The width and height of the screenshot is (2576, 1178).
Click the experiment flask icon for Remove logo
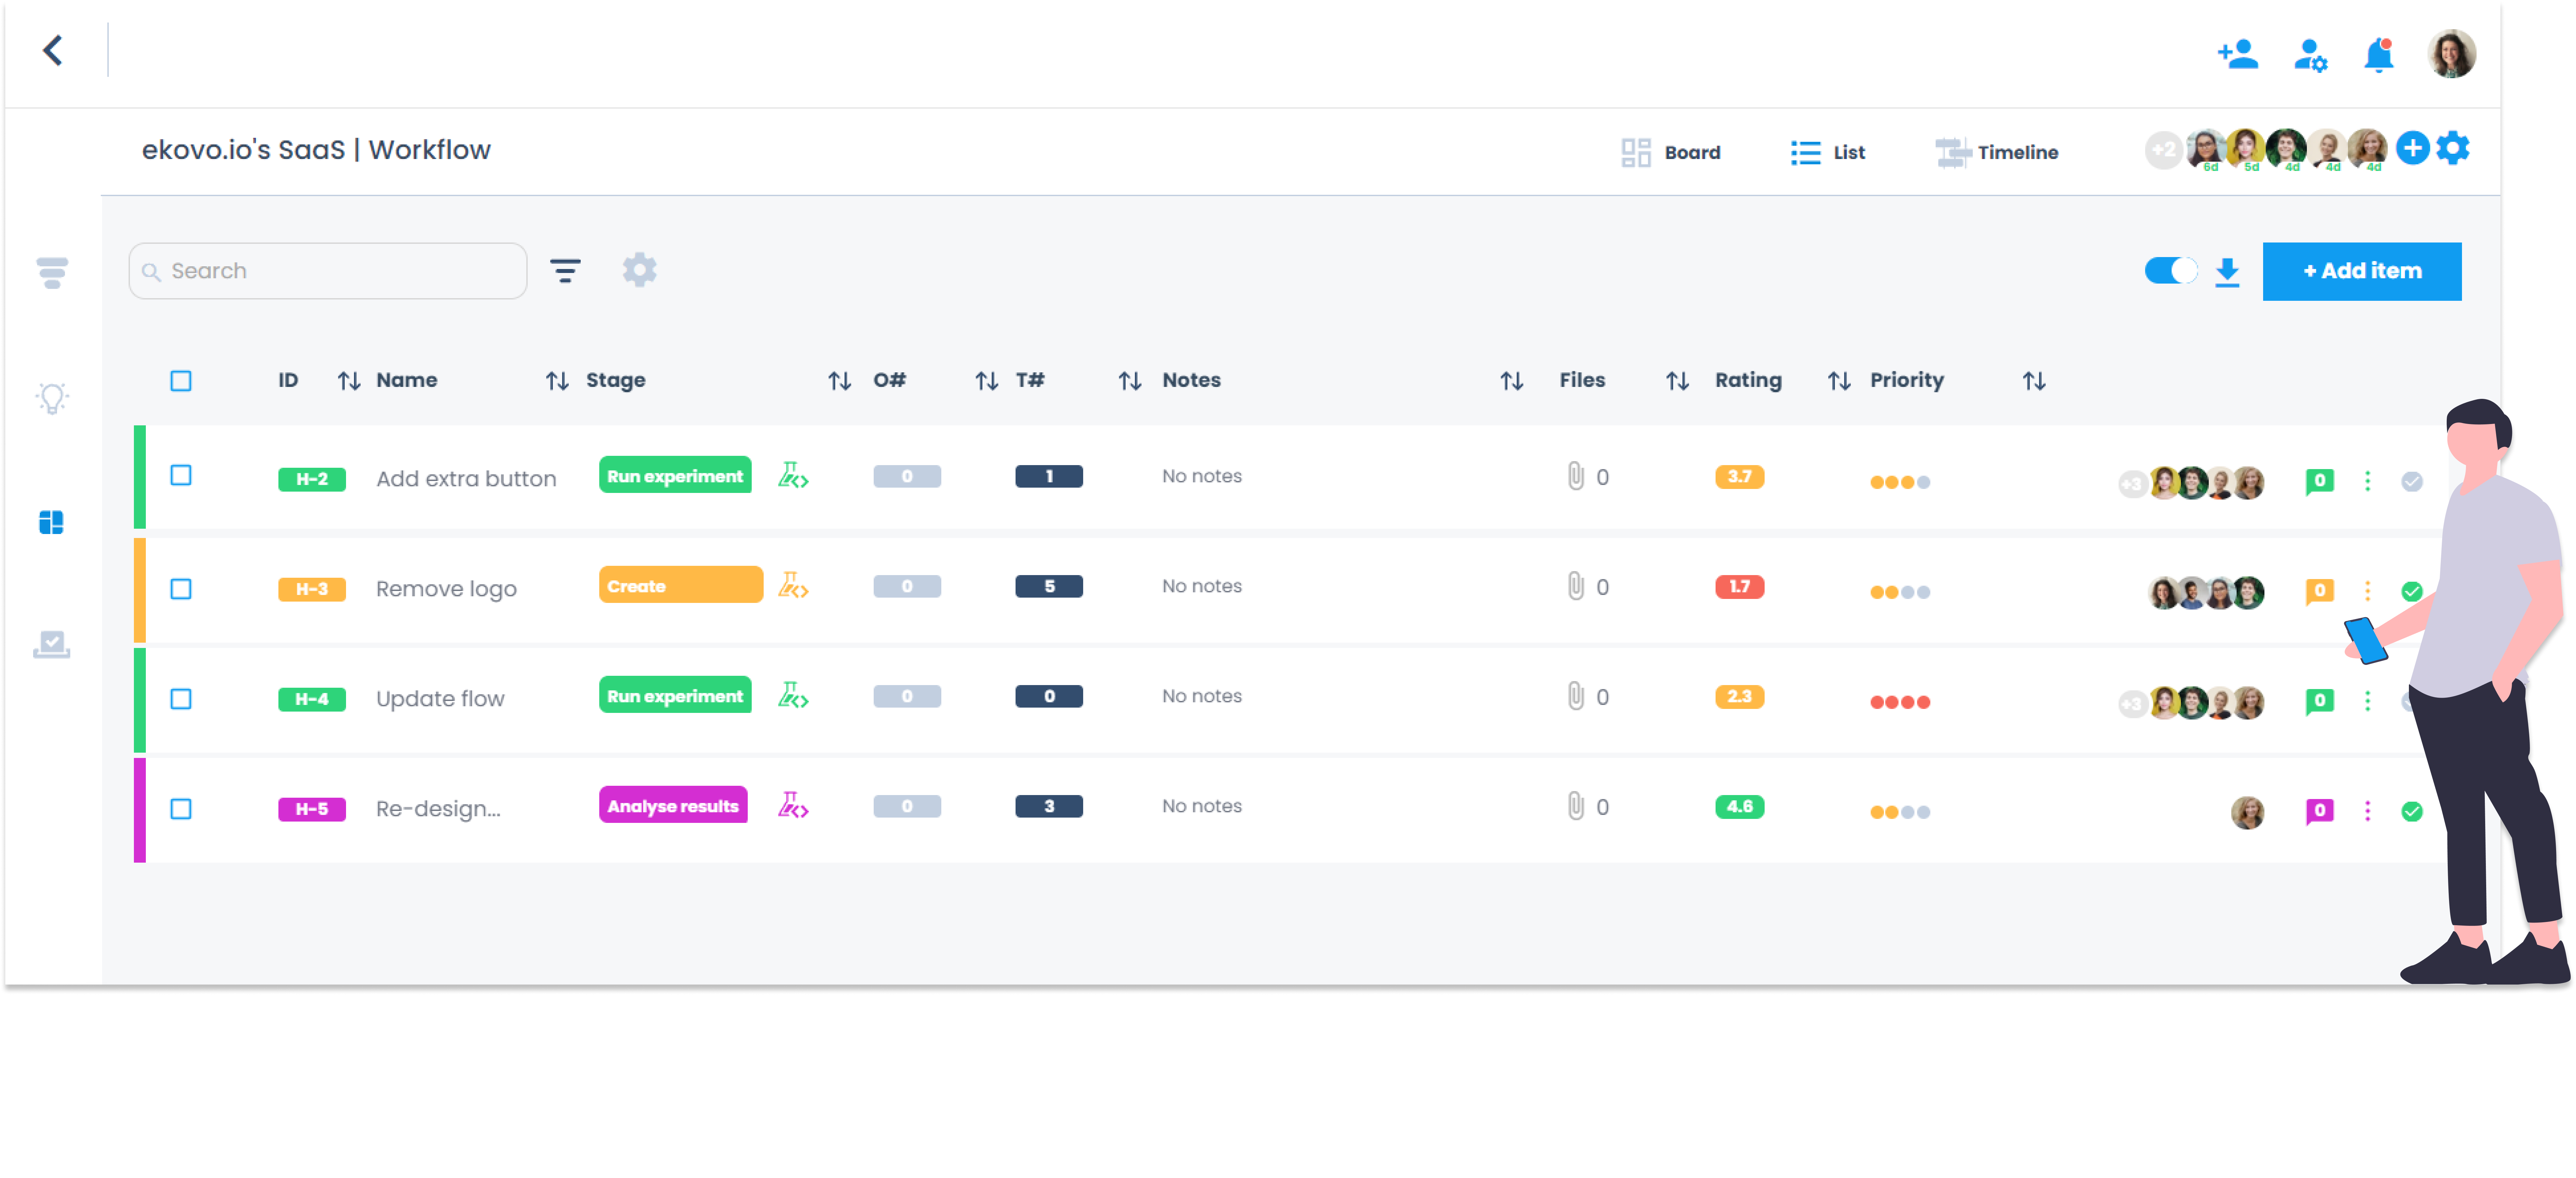[x=793, y=585]
